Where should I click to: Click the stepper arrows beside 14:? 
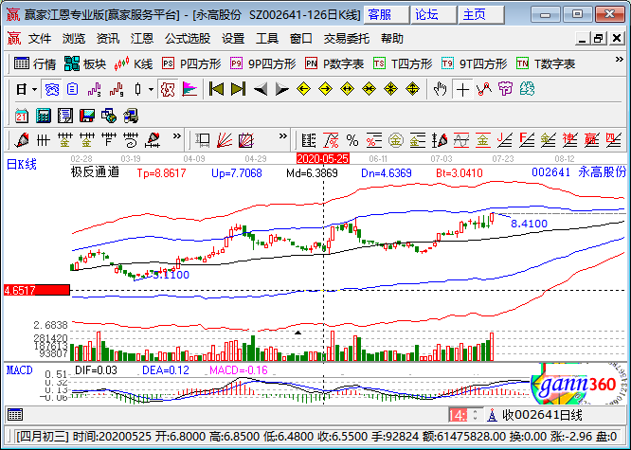476,415
